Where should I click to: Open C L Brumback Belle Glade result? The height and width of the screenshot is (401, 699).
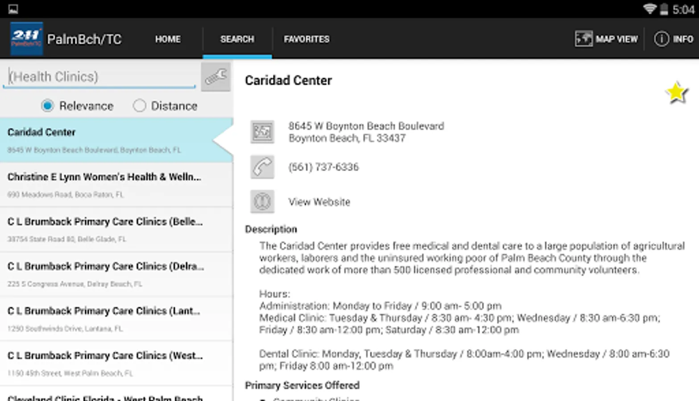(116, 229)
